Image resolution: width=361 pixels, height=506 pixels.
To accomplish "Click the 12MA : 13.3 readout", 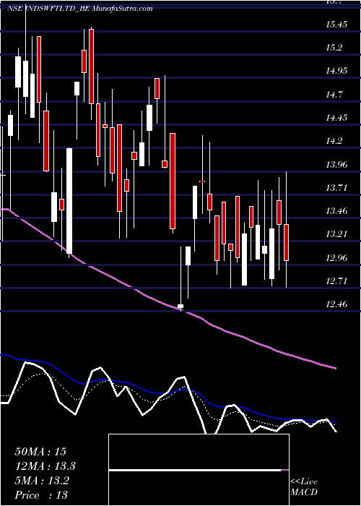I will click(x=45, y=466).
